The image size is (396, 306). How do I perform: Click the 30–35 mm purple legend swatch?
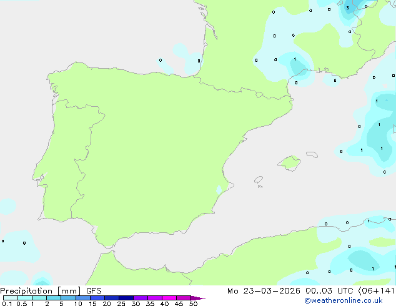[141, 298]
